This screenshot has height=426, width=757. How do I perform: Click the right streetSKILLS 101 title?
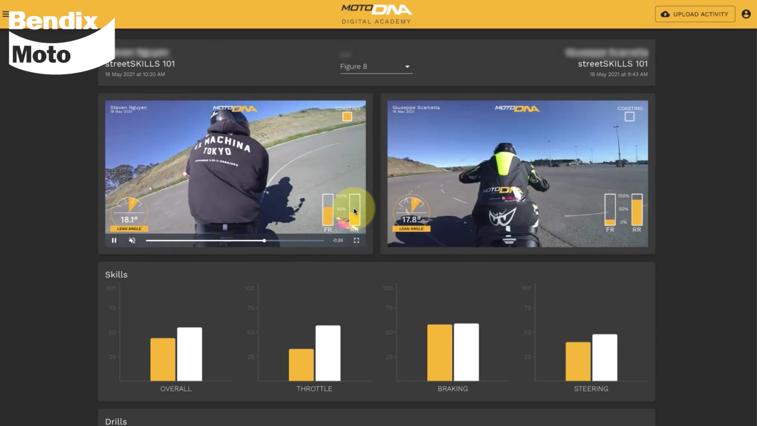tap(612, 64)
